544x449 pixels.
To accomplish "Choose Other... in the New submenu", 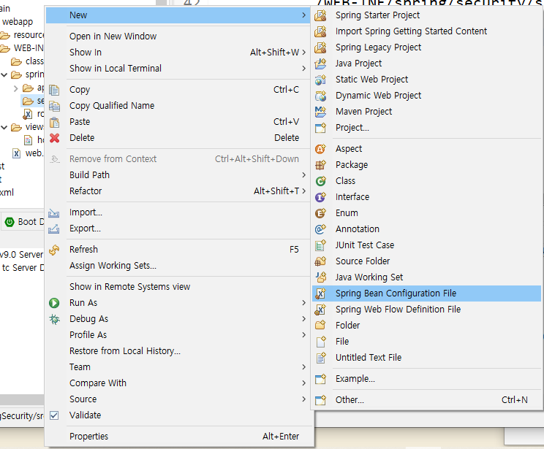I will point(350,400).
